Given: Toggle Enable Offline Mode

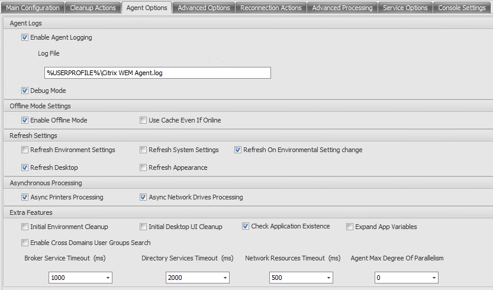Looking at the screenshot, I should click(25, 120).
